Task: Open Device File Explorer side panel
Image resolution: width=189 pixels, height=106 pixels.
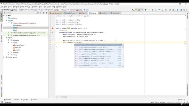Action: [x=188, y=90]
